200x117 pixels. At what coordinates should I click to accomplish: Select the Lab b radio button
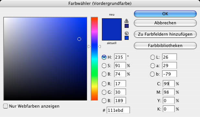pos(152,74)
